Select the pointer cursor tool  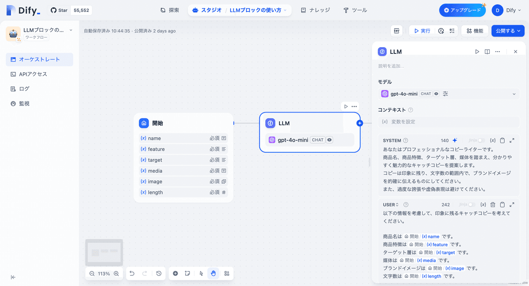pos(201,274)
